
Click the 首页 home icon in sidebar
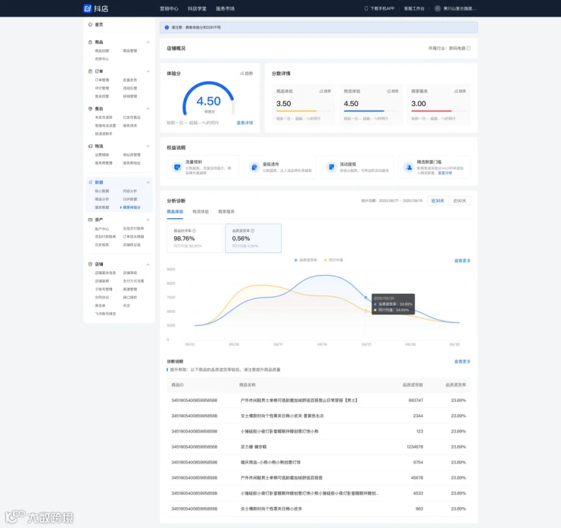click(90, 25)
